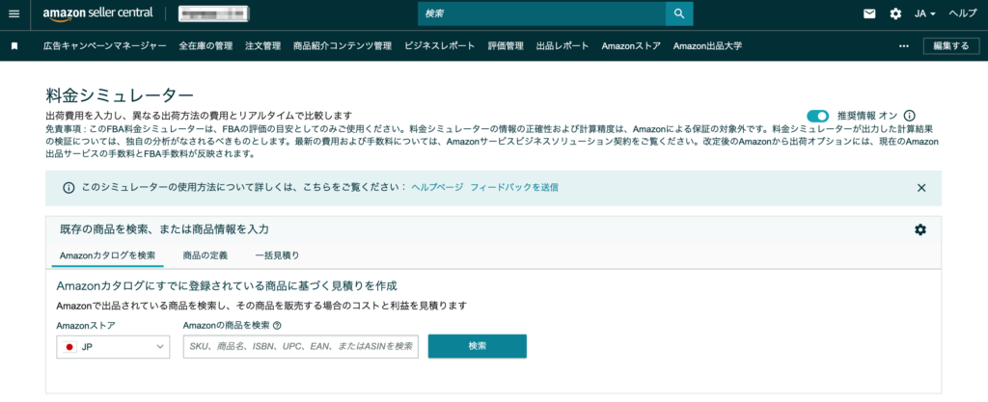Switch to the Amazonカタログを検索 tab
988x402 pixels.
pos(107,255)
